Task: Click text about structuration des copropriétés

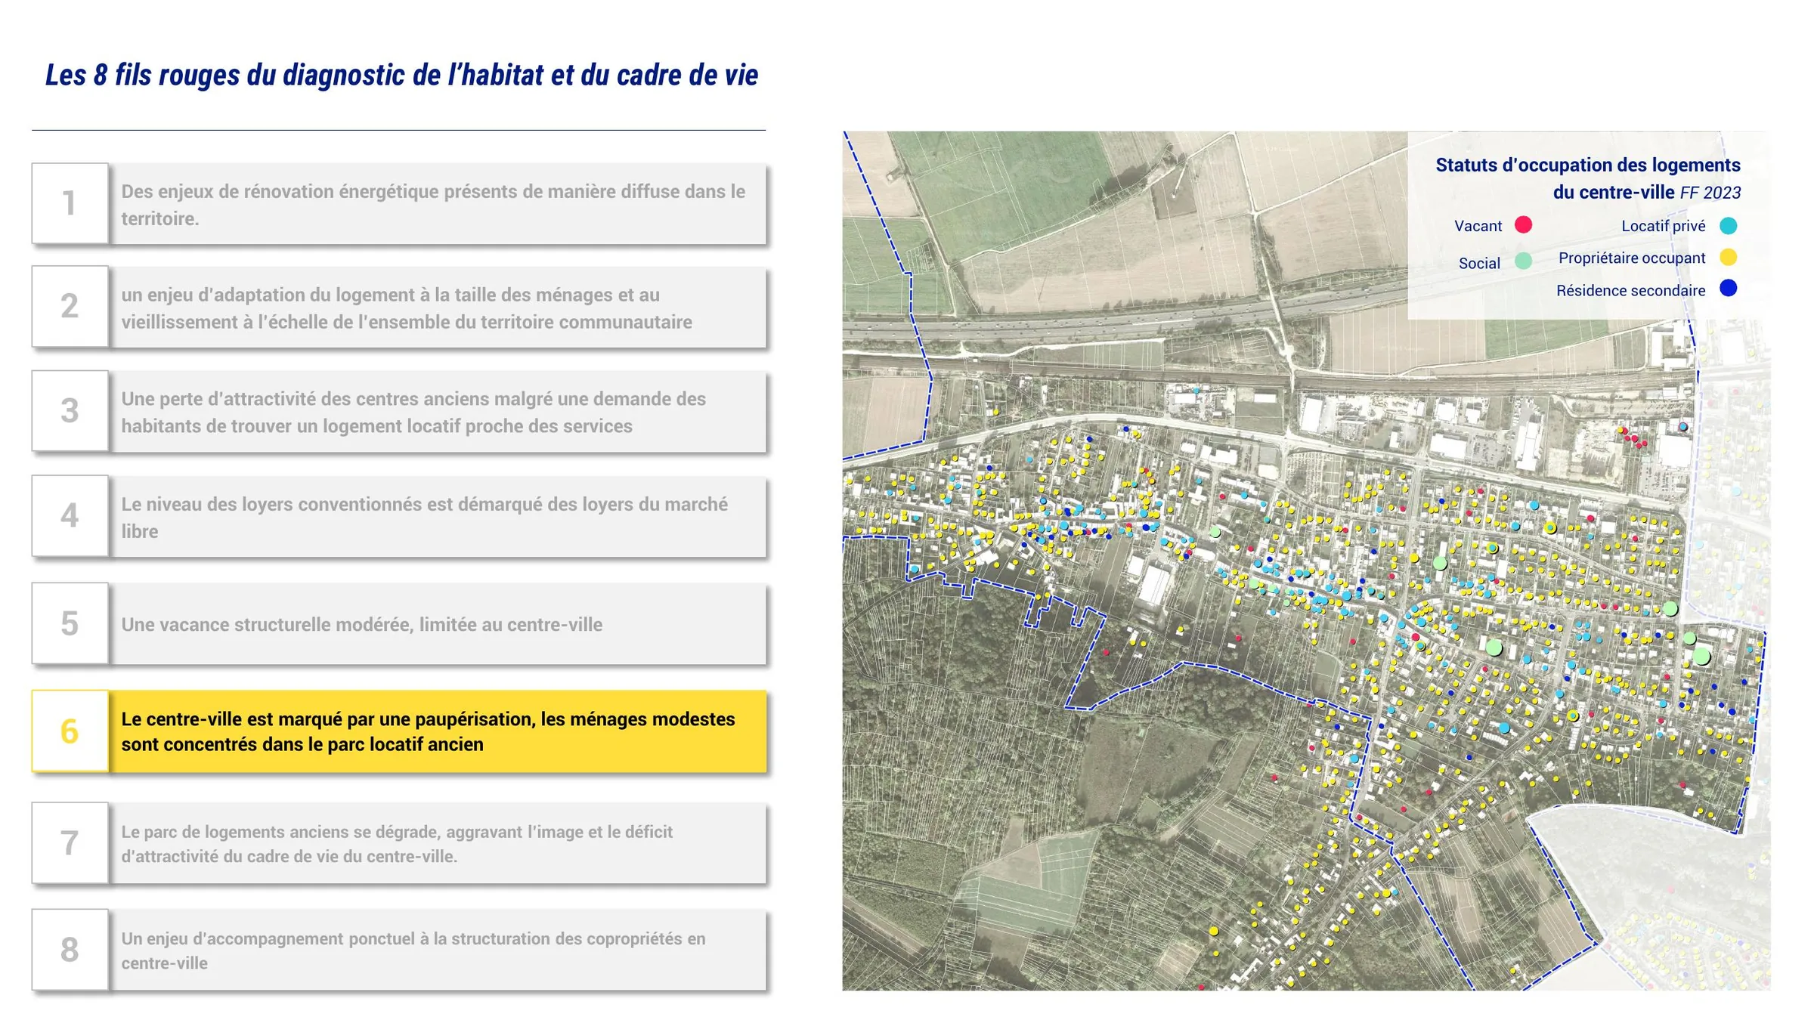Action: (413, 950)
